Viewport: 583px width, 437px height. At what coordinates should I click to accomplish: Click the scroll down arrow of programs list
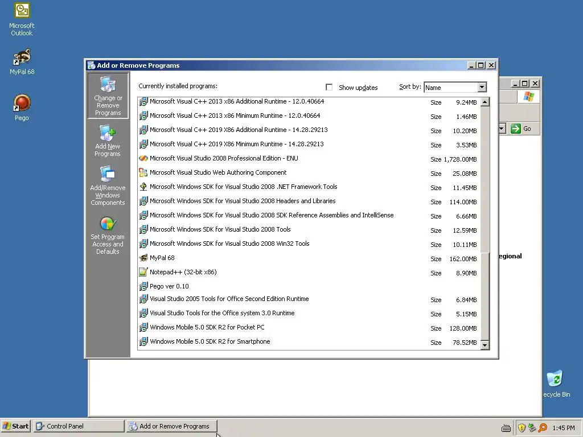pos(485,345)
